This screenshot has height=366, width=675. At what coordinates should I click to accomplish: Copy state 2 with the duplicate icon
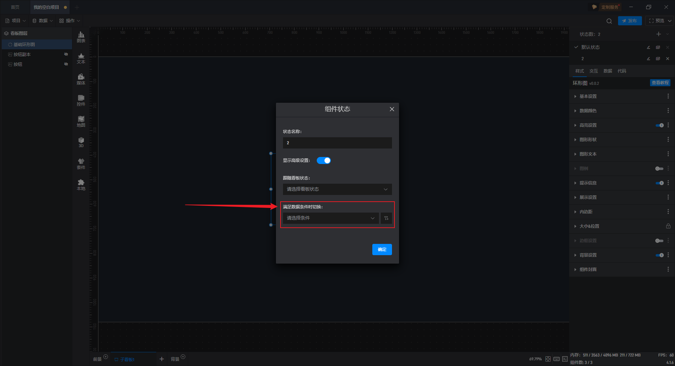pyautogui.click(x=658, y=58)
